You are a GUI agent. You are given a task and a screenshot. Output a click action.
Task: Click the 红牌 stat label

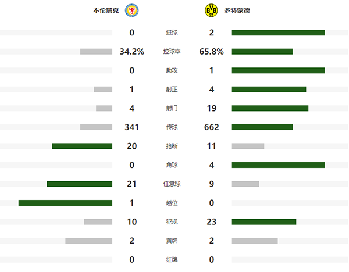point(172,260)
